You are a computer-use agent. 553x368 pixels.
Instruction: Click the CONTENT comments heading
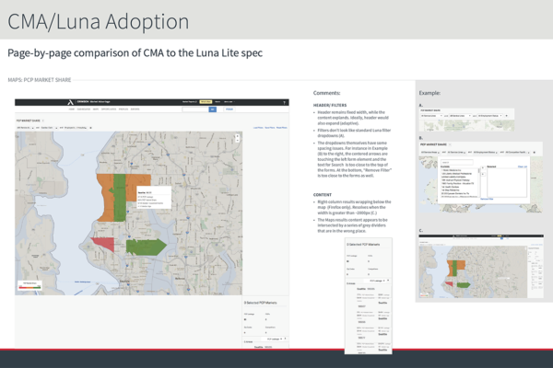click(323, 195)
